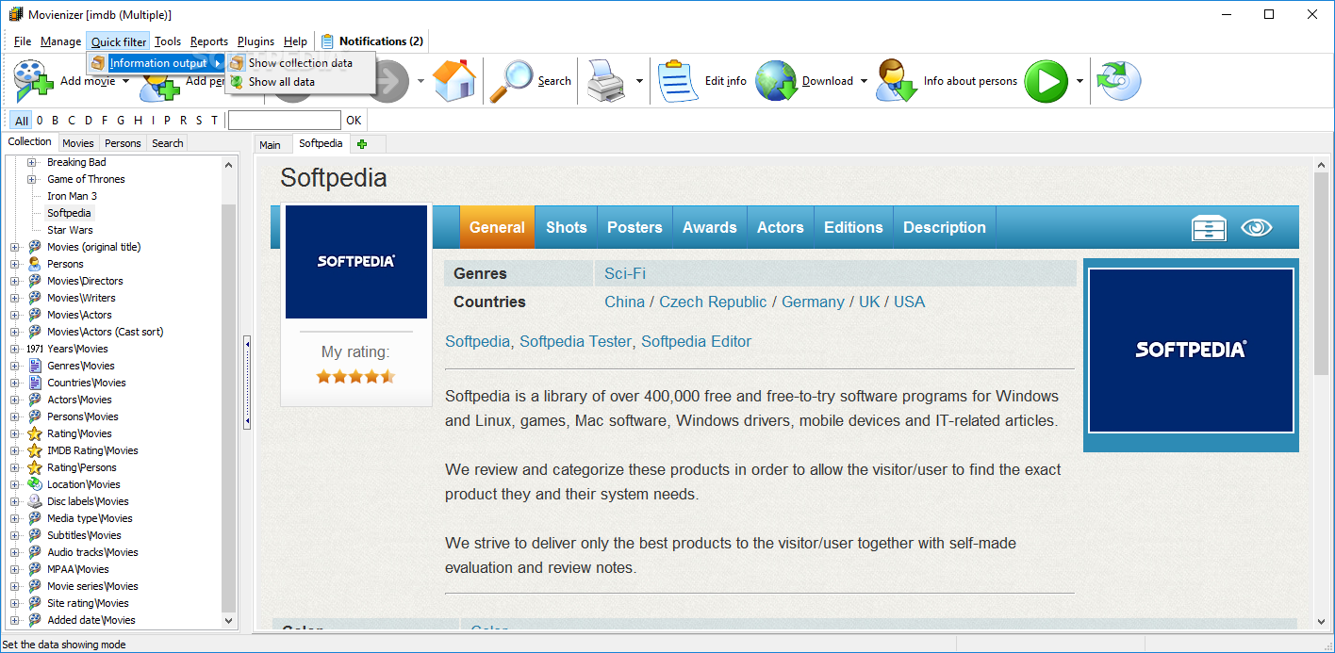Open the Description section tab
This screenshot has height=653, width=1335.
[945, 227]
